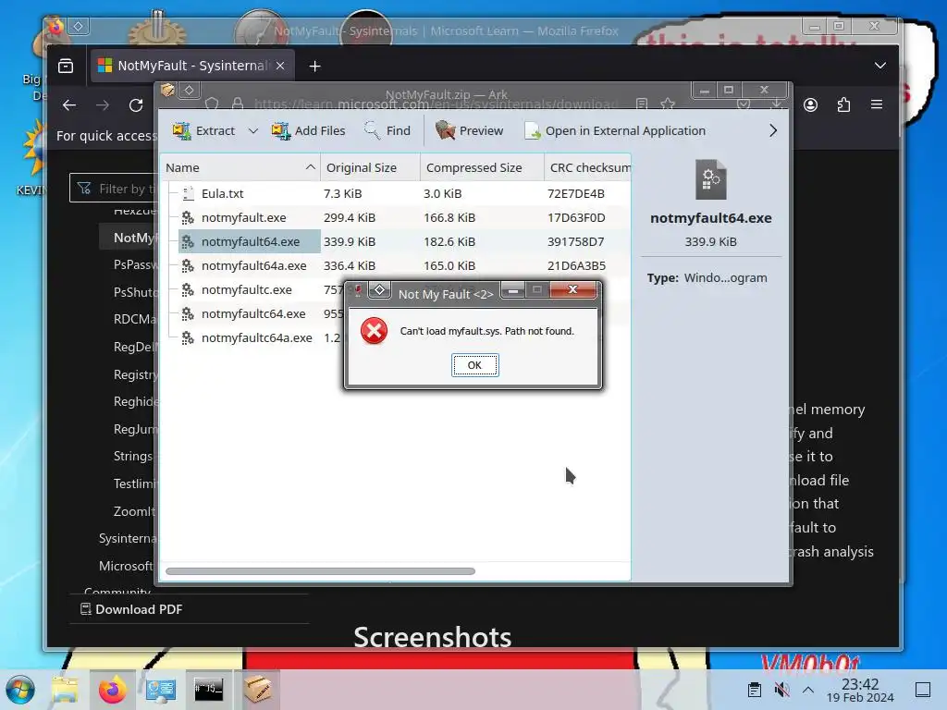Click the clock showing 23:42
This screenshot has height=710, width=947.
point(860,690)
